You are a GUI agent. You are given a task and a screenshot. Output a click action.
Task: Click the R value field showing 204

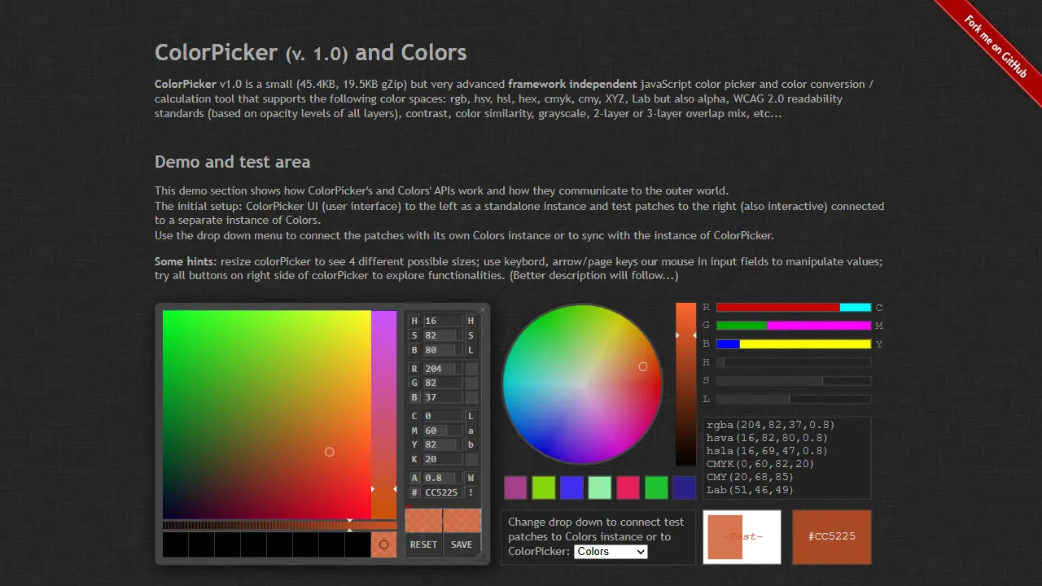click(443, 369)
